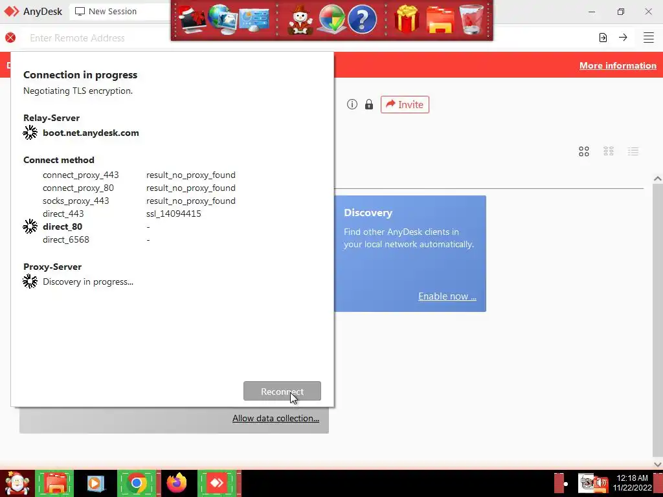Select connect_proxy_443 entry
Screen dimensions: 663x497
(x=81, y=175)
